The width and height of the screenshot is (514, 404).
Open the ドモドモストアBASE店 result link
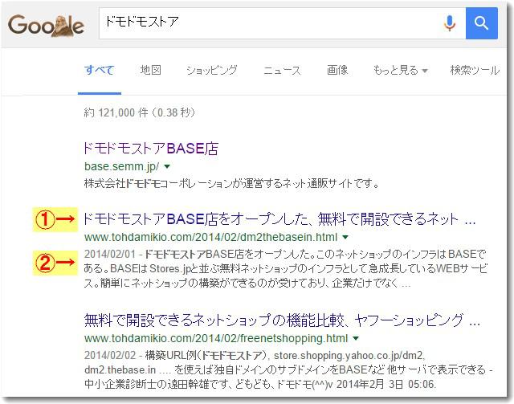click(151, 149)
